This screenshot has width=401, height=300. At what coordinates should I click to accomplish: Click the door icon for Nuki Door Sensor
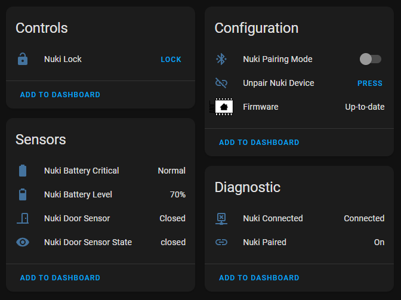(23, 218)
